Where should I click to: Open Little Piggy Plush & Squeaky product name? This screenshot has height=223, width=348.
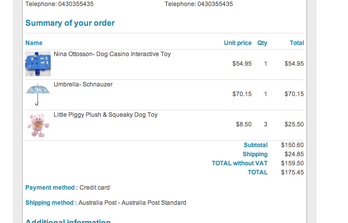tap(105, 115)
